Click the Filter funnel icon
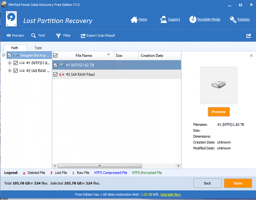Screen dimensions: 256x200 point(58,36)
